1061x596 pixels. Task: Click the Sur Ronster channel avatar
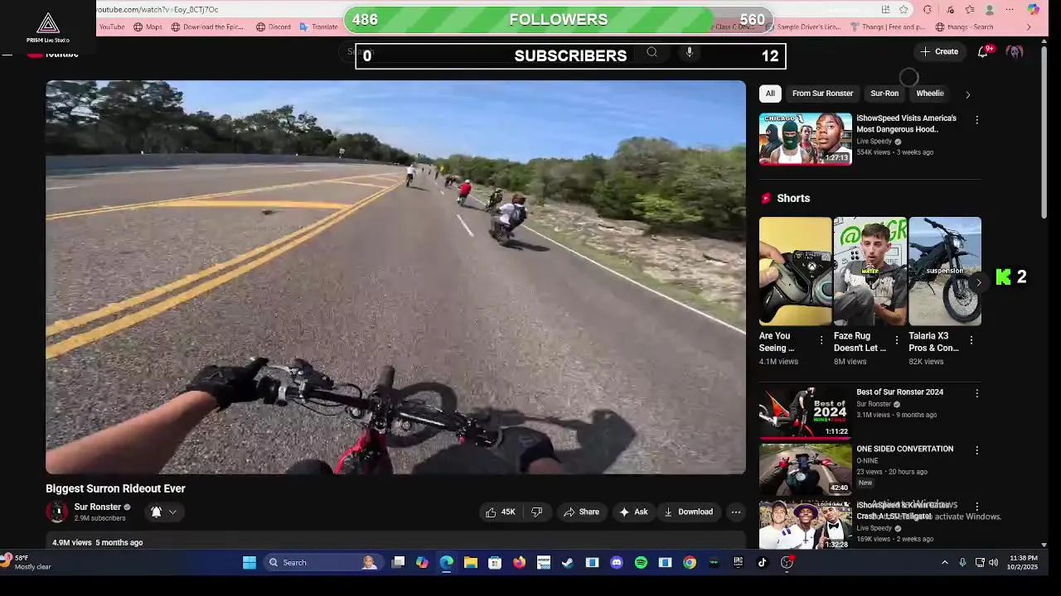[x=57, y=512]
